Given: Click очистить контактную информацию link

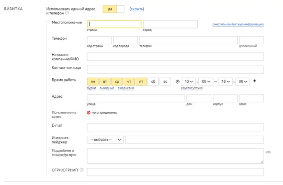Looking at the screenshot, I should [x=238, y=24].
